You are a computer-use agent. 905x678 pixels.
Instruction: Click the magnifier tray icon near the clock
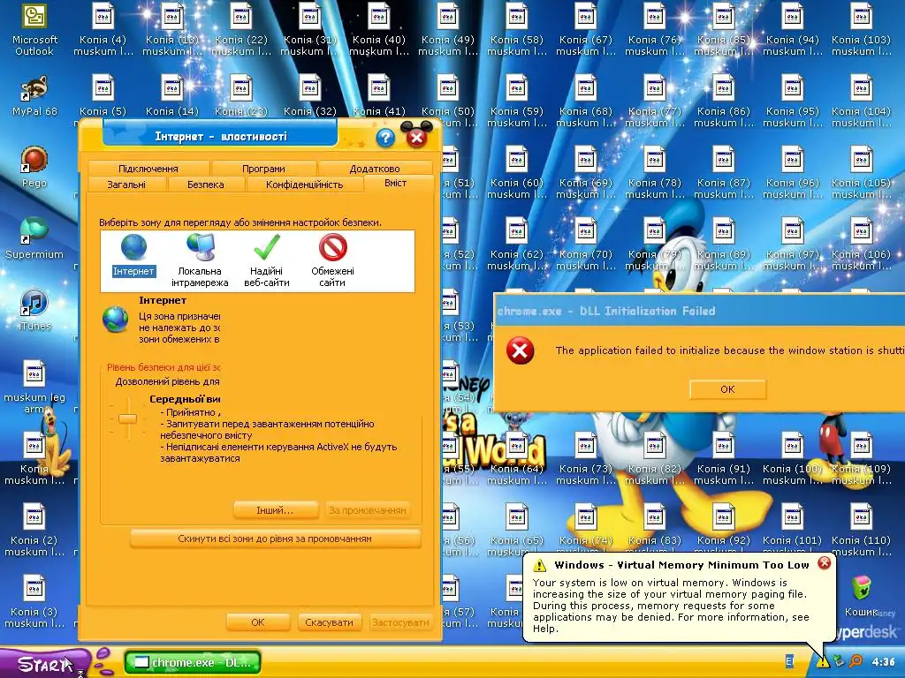[x=856, y=661]
